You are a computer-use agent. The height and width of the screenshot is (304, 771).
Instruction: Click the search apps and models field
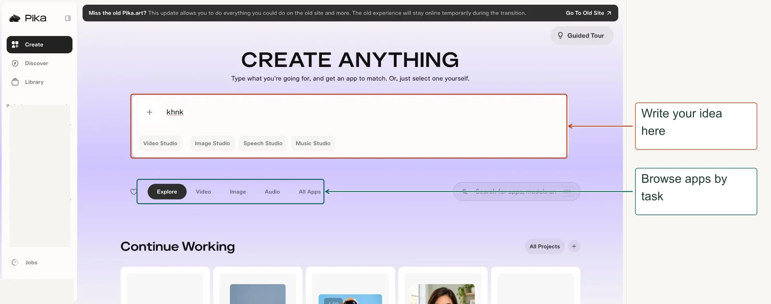517,192
